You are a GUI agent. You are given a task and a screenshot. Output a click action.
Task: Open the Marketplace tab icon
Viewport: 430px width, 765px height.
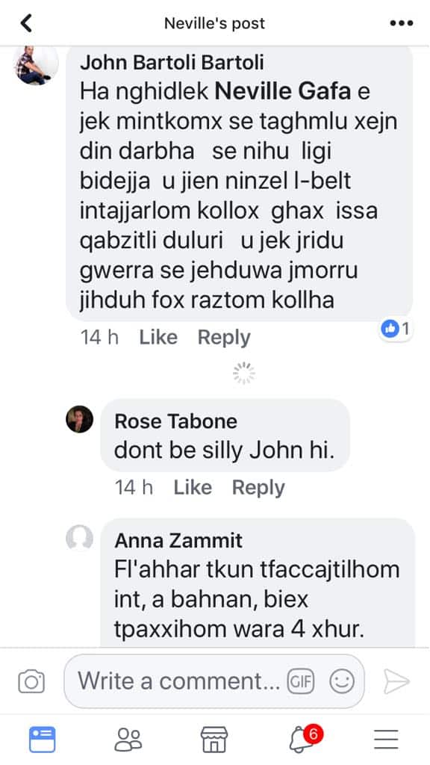214,740
